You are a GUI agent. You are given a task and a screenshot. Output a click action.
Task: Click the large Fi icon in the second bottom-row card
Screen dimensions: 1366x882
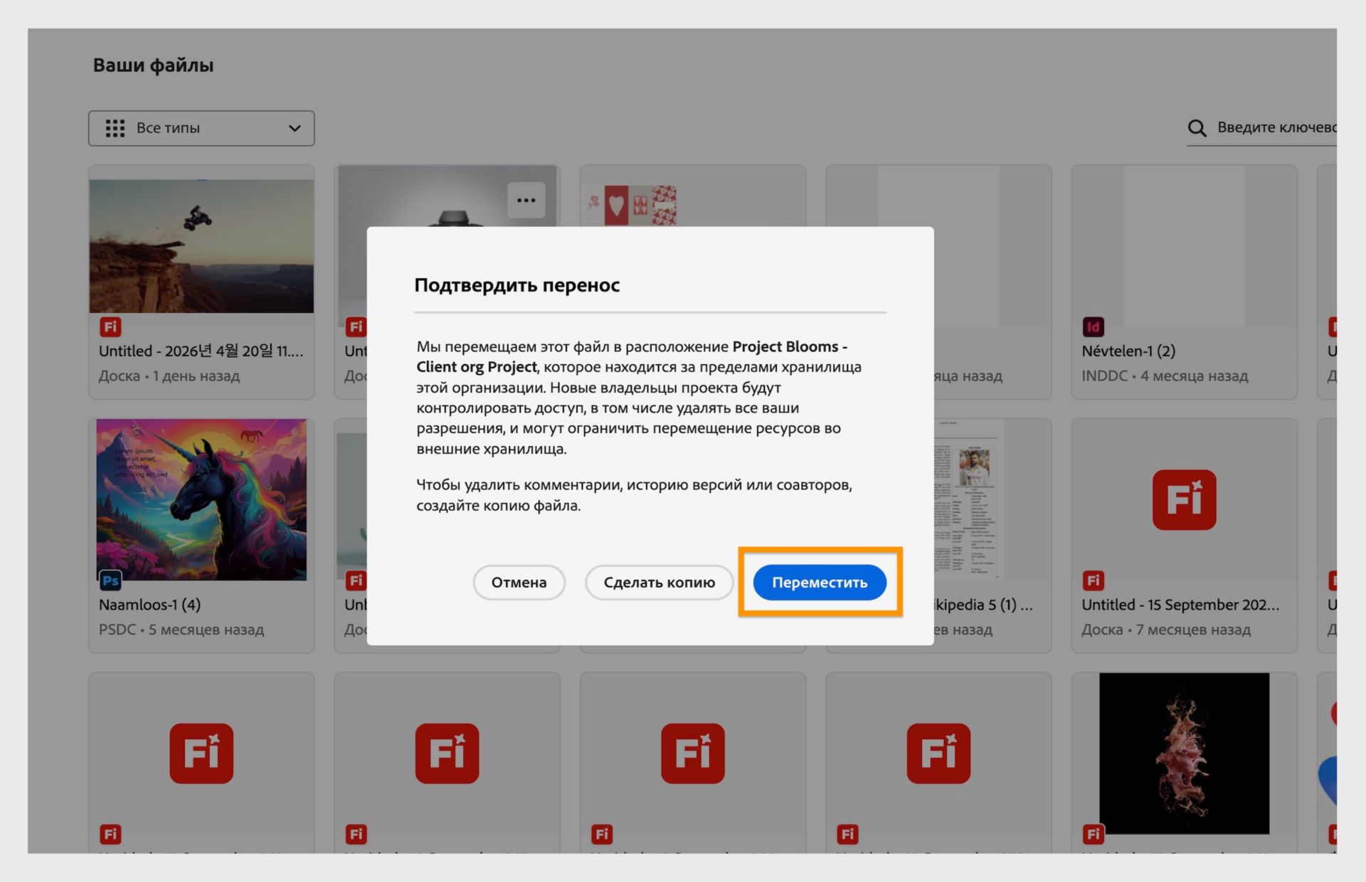(x=447, y=754)
